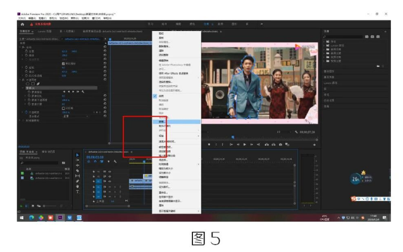Open the program monitor button editor plus
Image resolution: width=403 pixels, height=252 pixels.
click(x=314, y=145)
